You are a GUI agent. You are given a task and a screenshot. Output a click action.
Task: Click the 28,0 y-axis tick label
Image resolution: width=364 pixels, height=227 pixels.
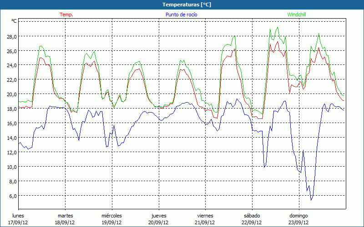pos(11,36)
